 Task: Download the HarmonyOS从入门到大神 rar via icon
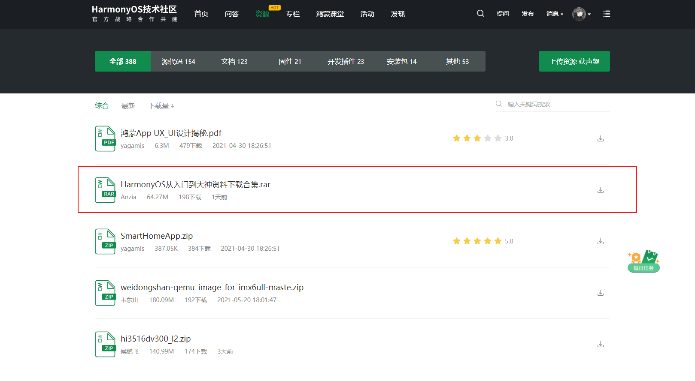point(601,190)
